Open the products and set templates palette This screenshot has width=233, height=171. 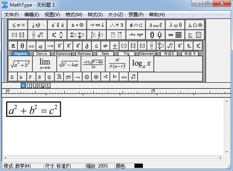[156, 35]
